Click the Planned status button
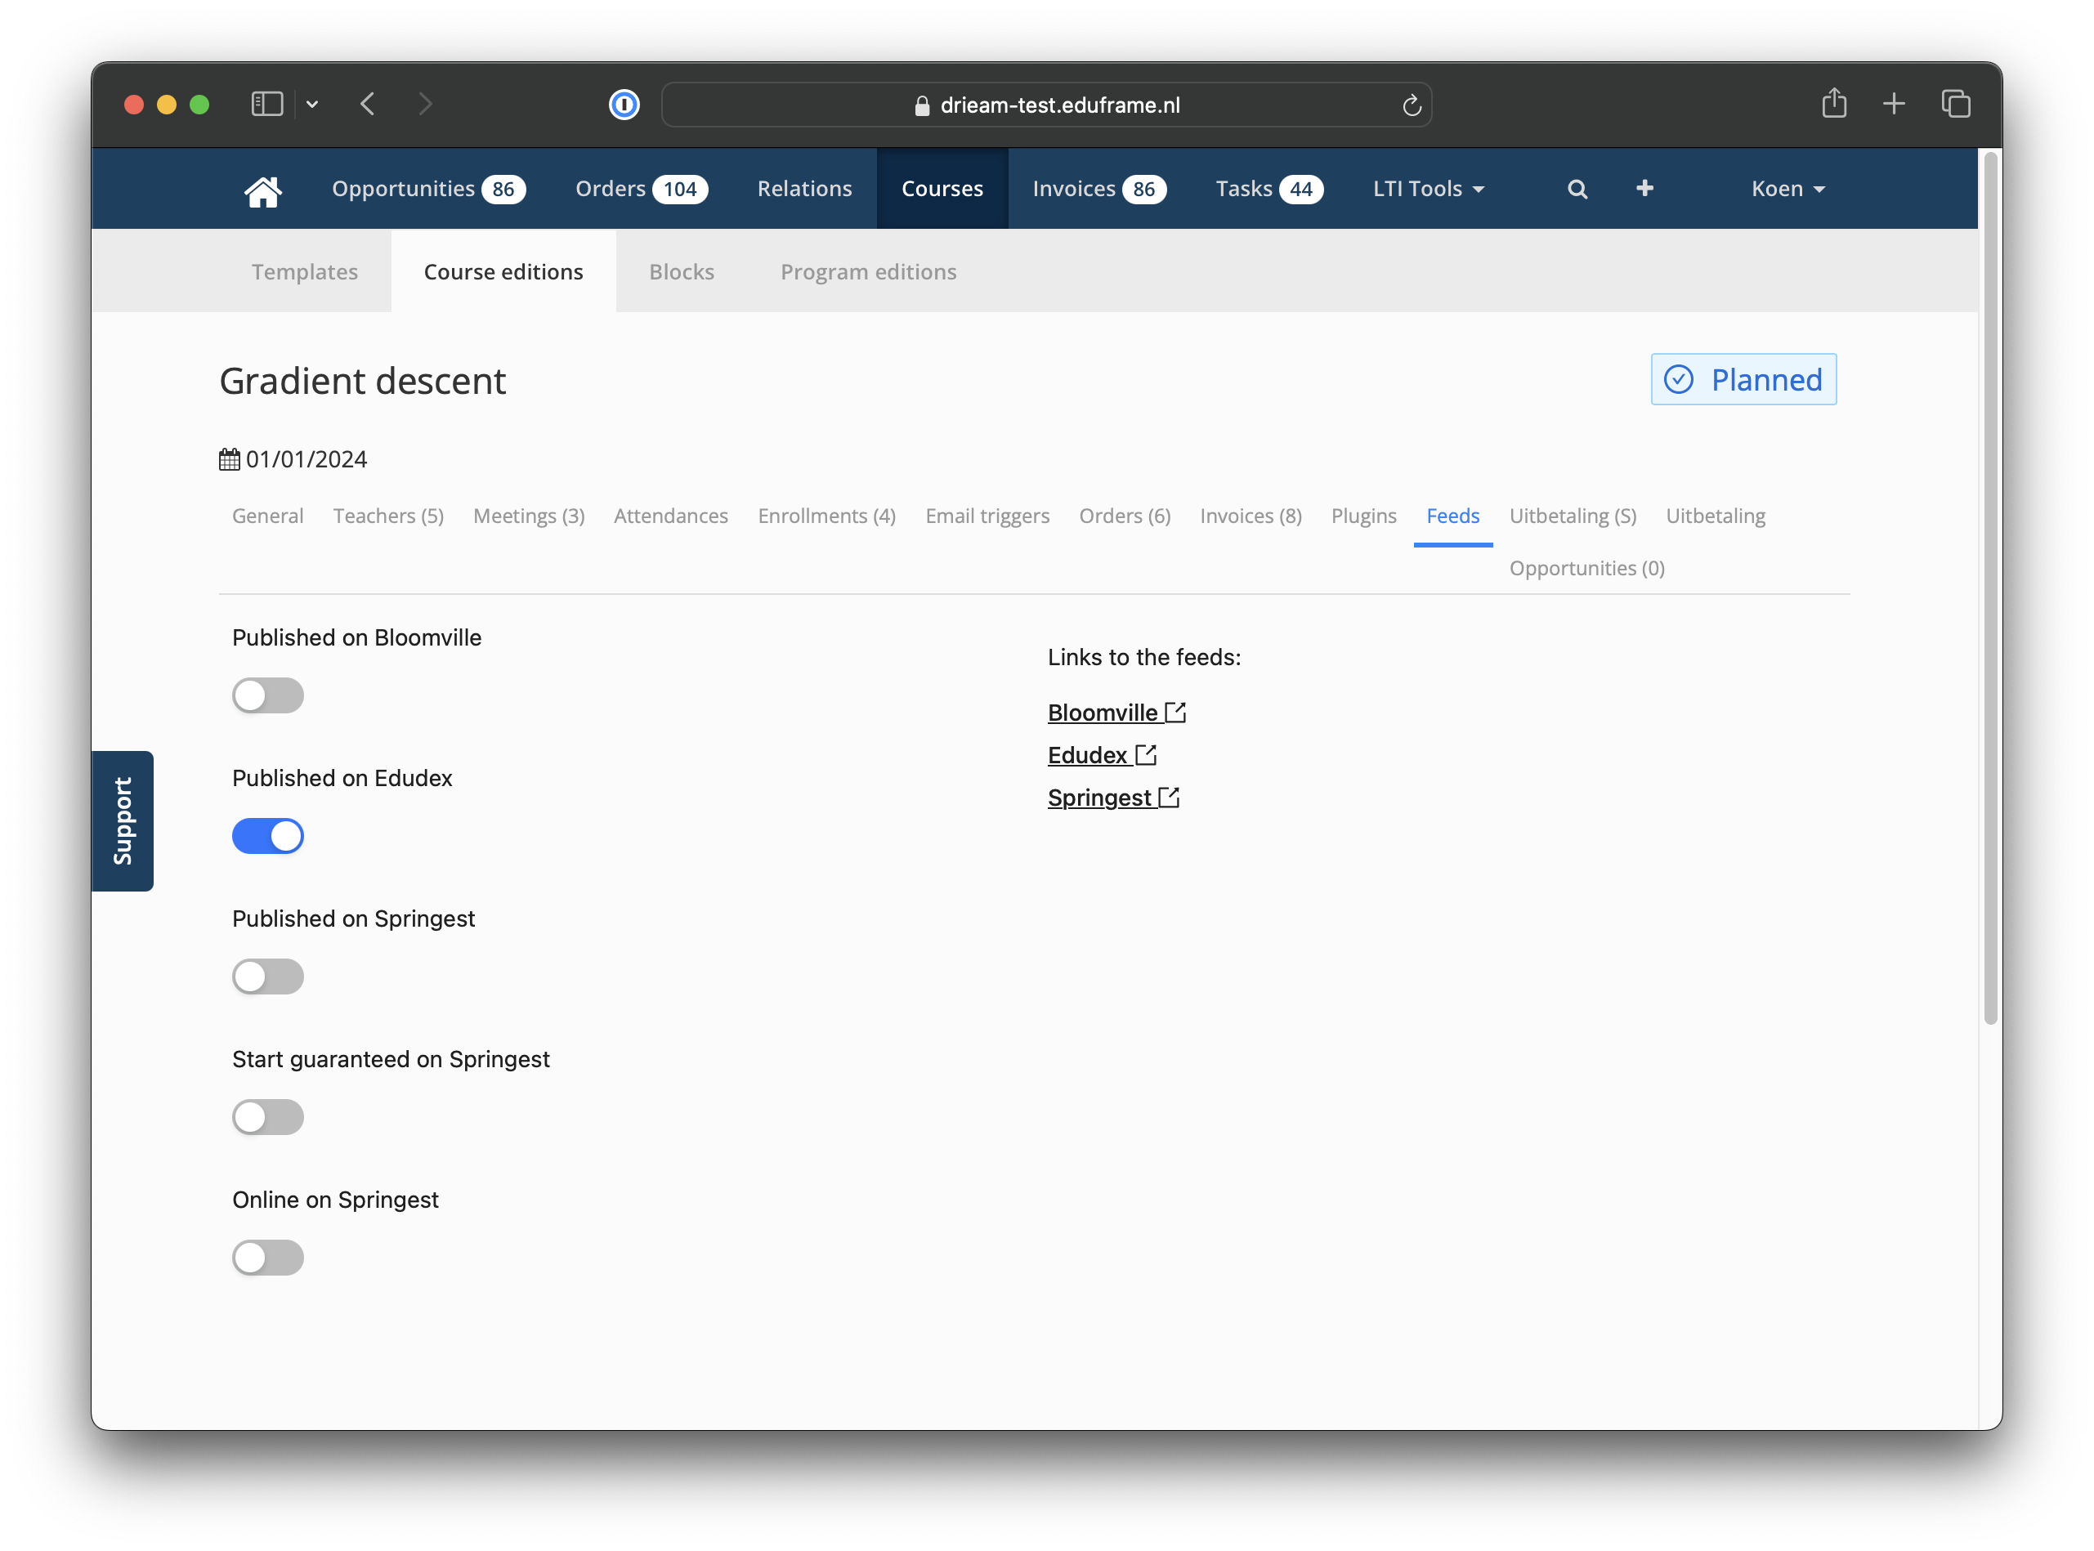 point(1743,379)
